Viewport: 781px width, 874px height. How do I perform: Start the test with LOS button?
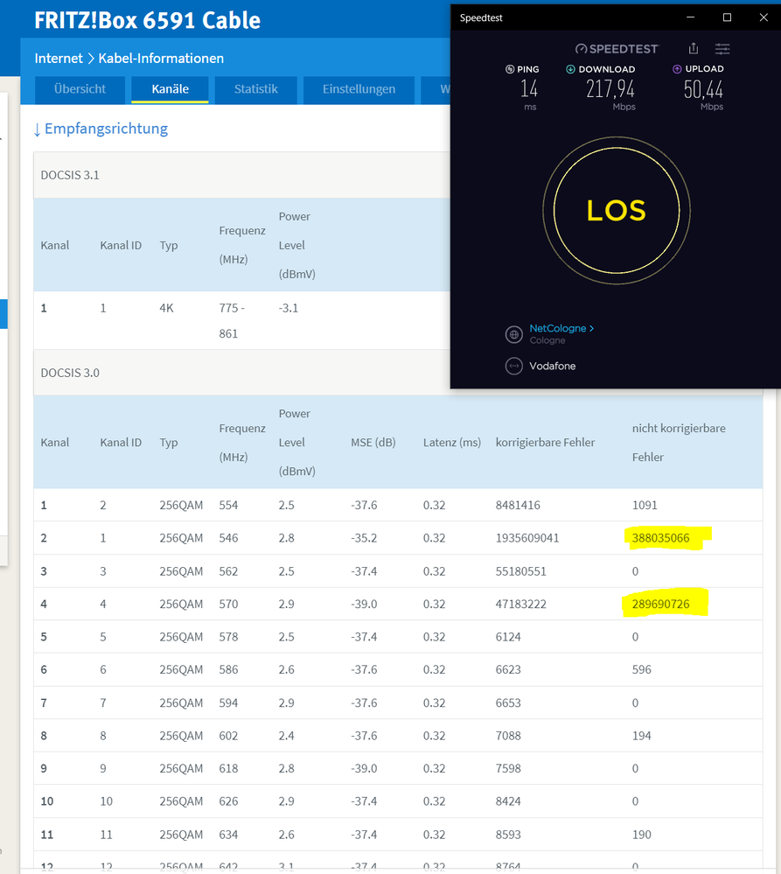[x=617, y=211]
